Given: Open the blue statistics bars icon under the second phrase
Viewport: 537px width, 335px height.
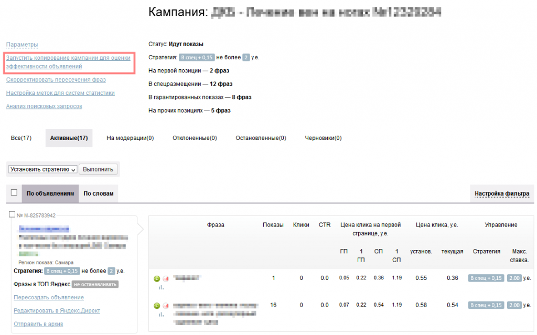Looking at the screenshot, I should coord(161,315).
